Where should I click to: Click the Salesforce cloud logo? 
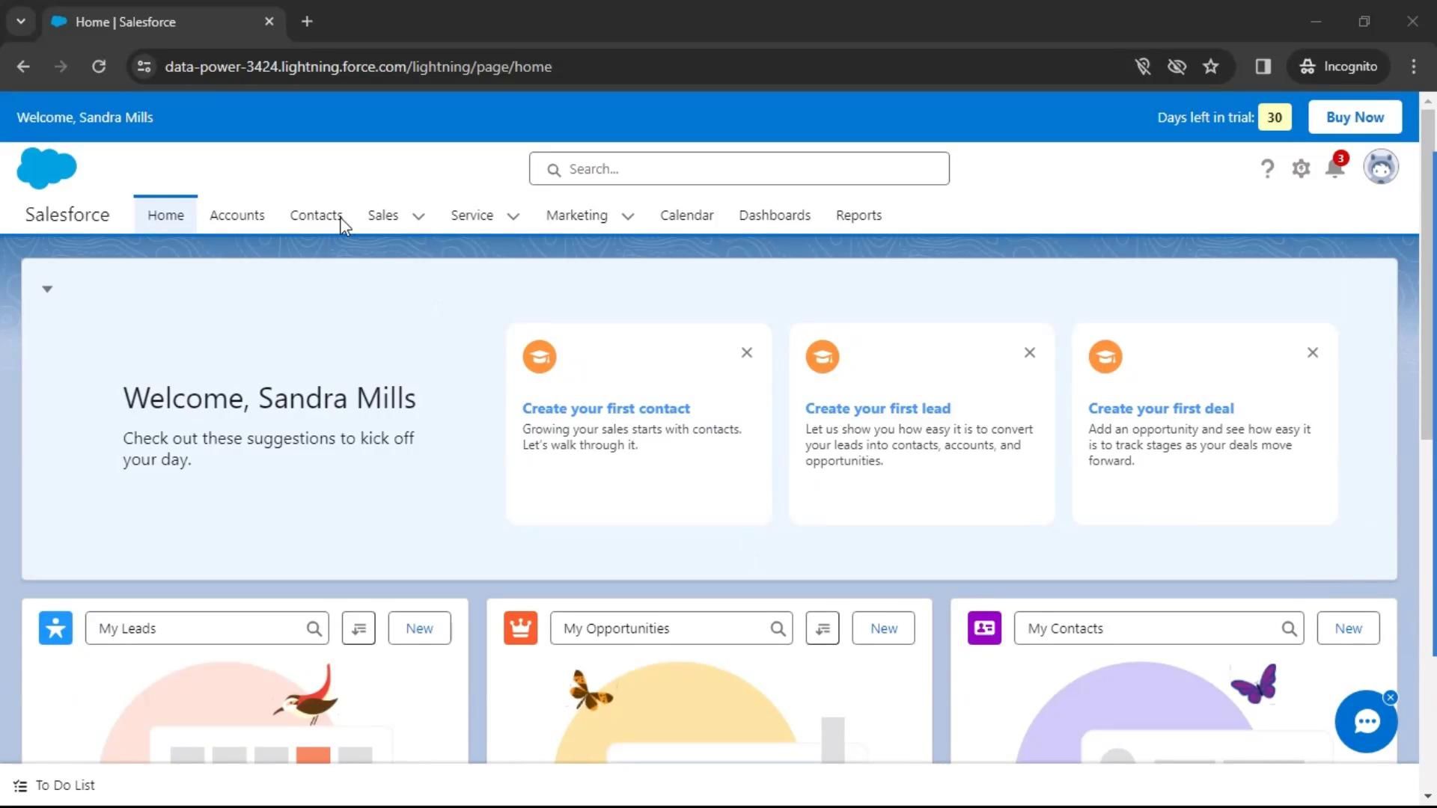click(x=46, y=168)
